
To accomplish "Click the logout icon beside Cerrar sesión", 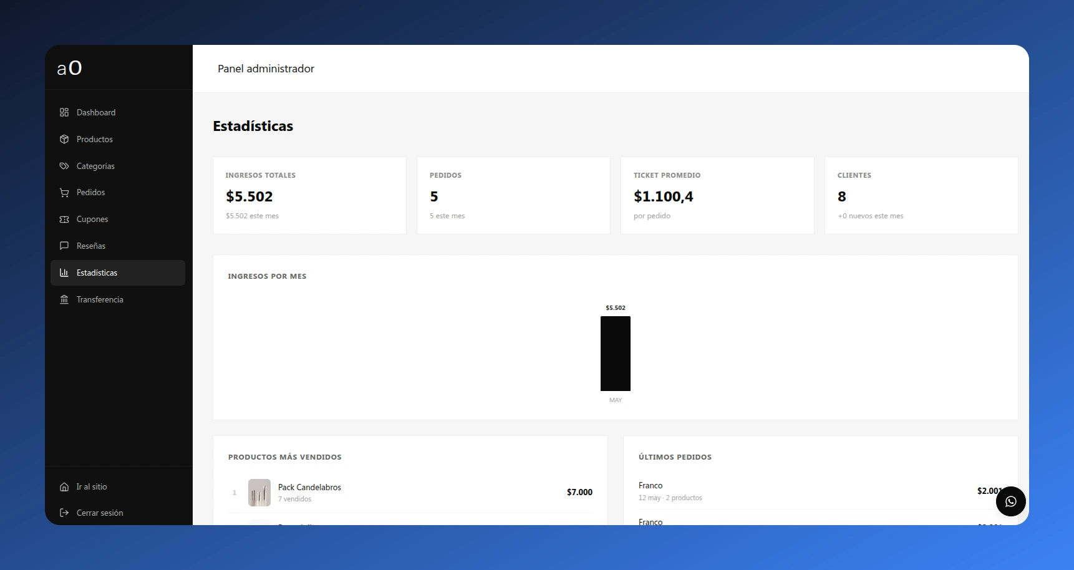I will tap(64, 513).
